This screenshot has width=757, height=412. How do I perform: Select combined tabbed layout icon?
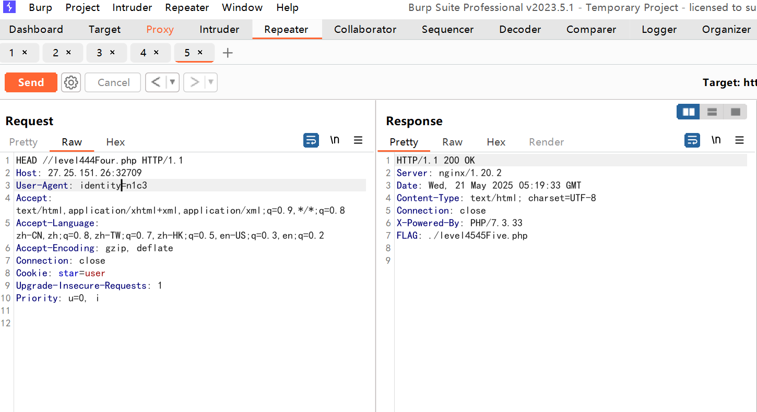tap(735, 112)
